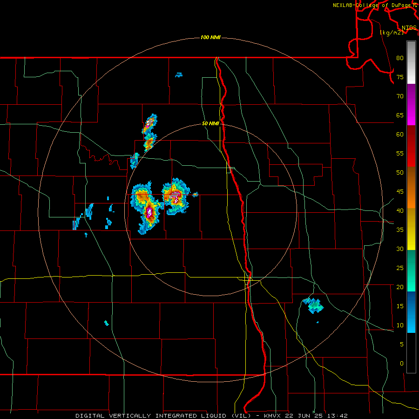This screenshot has width=419, height=419.
Task: Click the small blue echo nearest the top of the map
Action: pyautogui.click(x=179, y=75)
